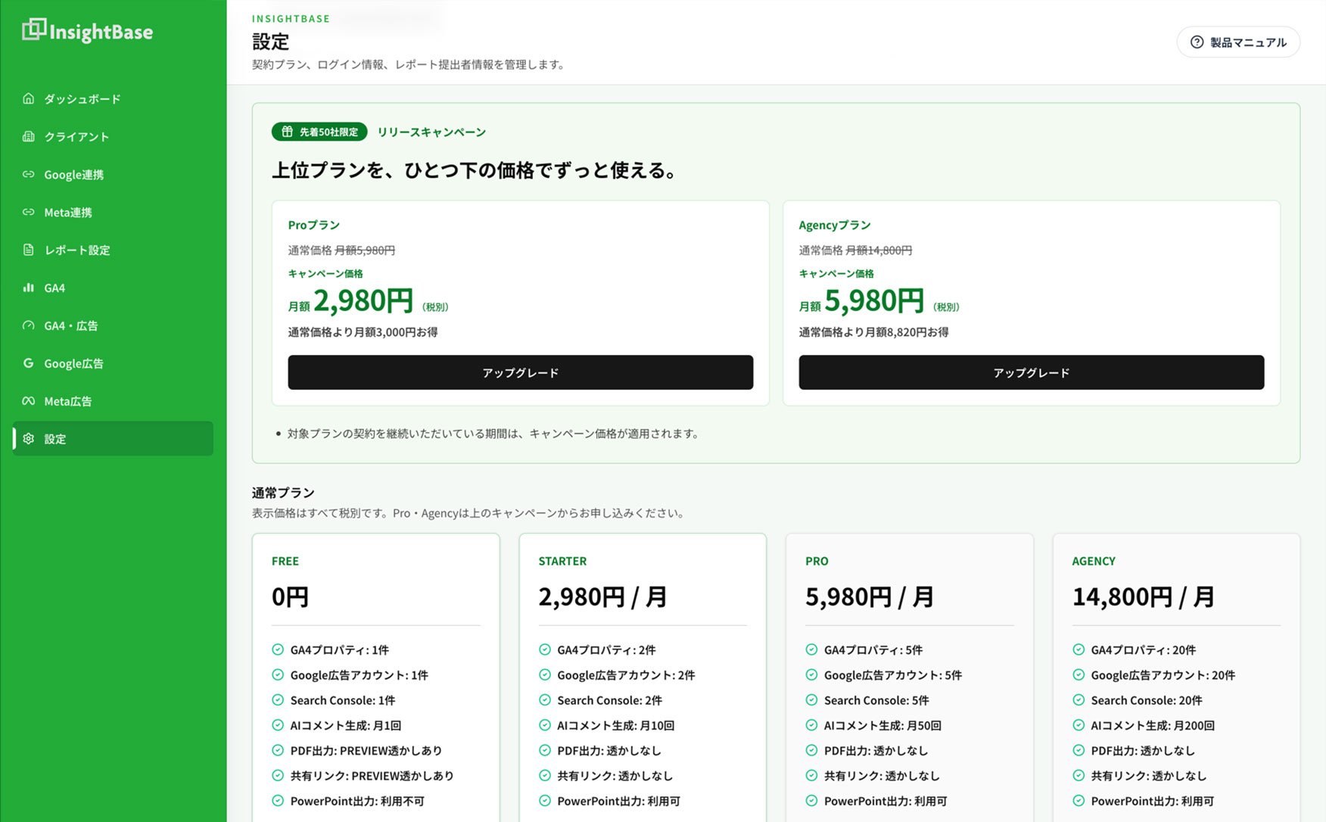Click the gift icon in 先着50社限定 badge

(x=287, y=132)
